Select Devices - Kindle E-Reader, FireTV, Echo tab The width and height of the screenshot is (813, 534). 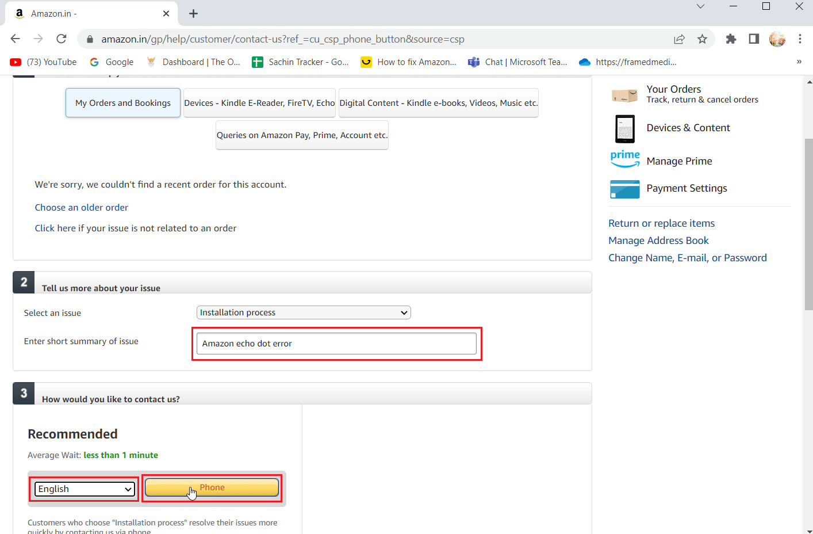[x=259, y=103]
